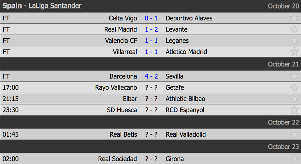Open the 4 - 2 Barcelona score details
The width and height of the screenshot is (301, 164).
coord(151,76)
